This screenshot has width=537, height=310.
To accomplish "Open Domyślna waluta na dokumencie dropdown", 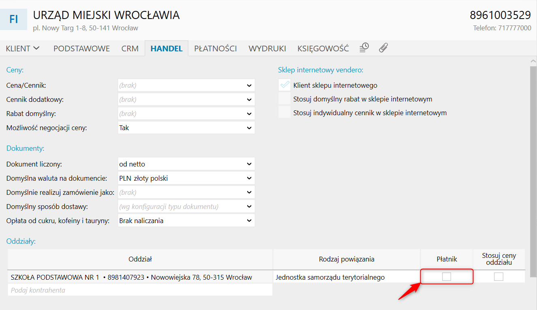I will (186, 178).
